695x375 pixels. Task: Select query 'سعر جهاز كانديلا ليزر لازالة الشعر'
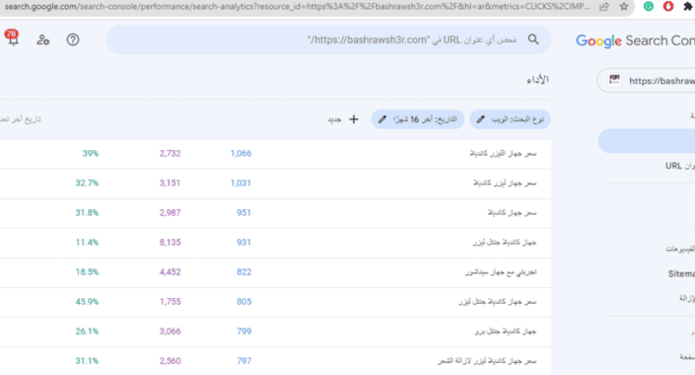click(x=487, y=361)
